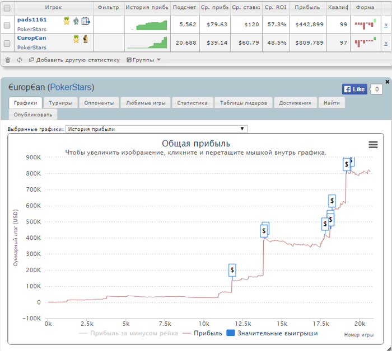Viewport: 392px width, 351px height.
Task: Remove the pads1161 row with x
Action: pyautogui.click(x=385, y=25)
